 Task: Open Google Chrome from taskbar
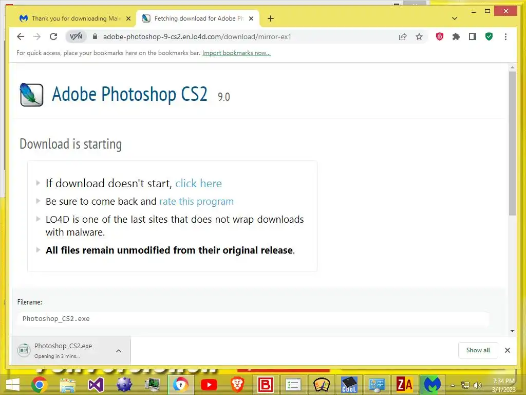pos(39,385)
